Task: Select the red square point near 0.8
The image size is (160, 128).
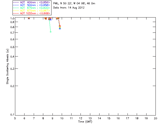Action: (x=60, y=26)
